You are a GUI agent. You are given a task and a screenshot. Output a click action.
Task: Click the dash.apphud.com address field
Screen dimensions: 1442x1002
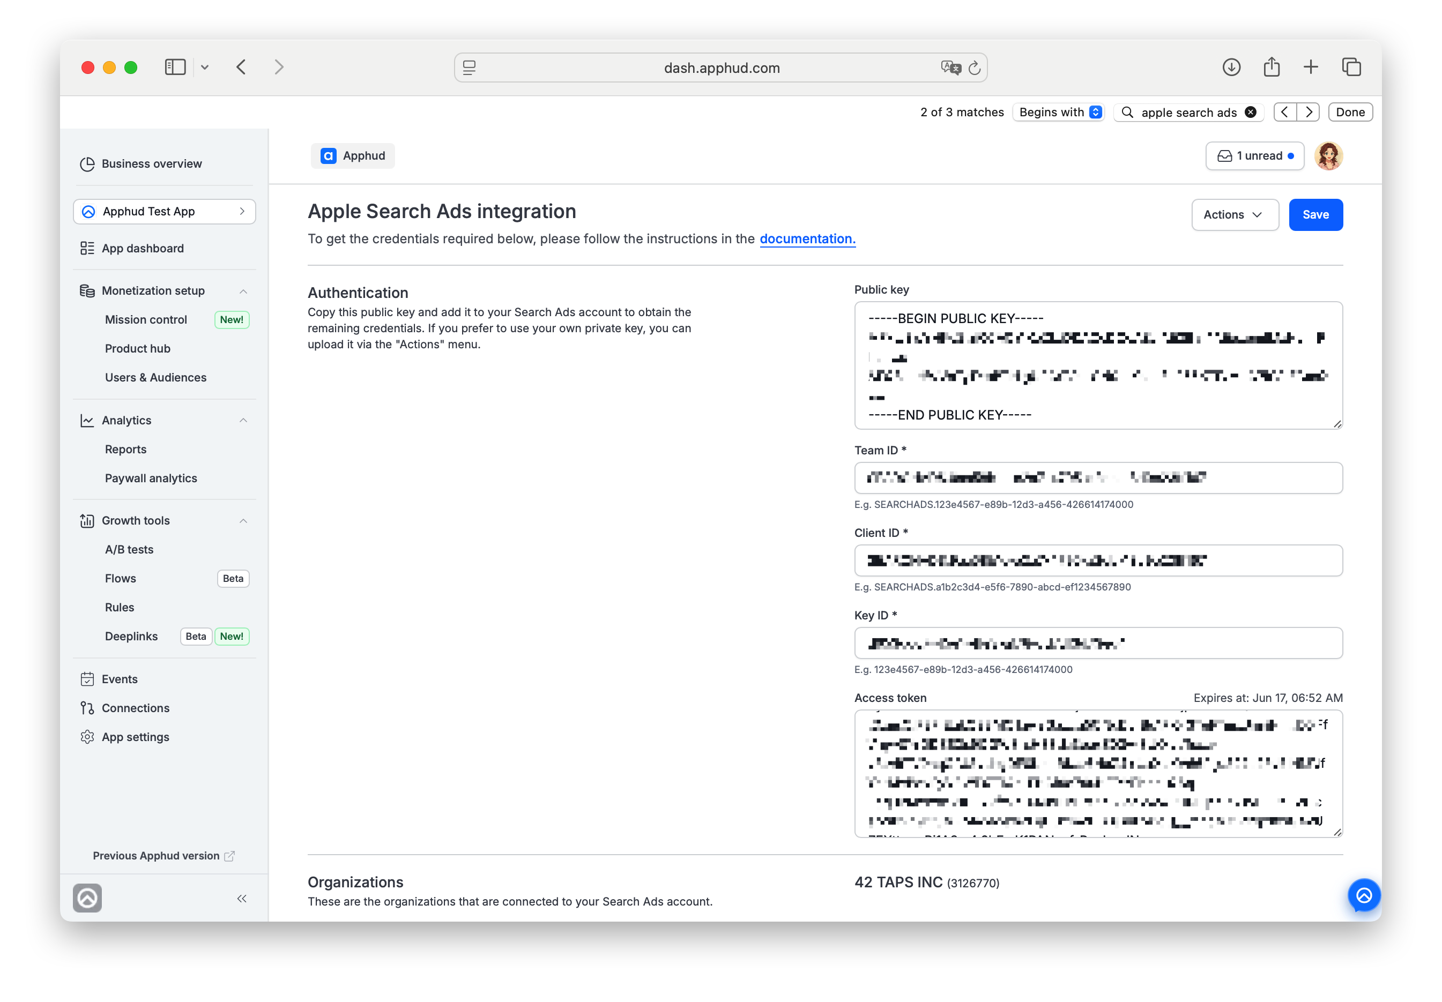pos(720,68)
